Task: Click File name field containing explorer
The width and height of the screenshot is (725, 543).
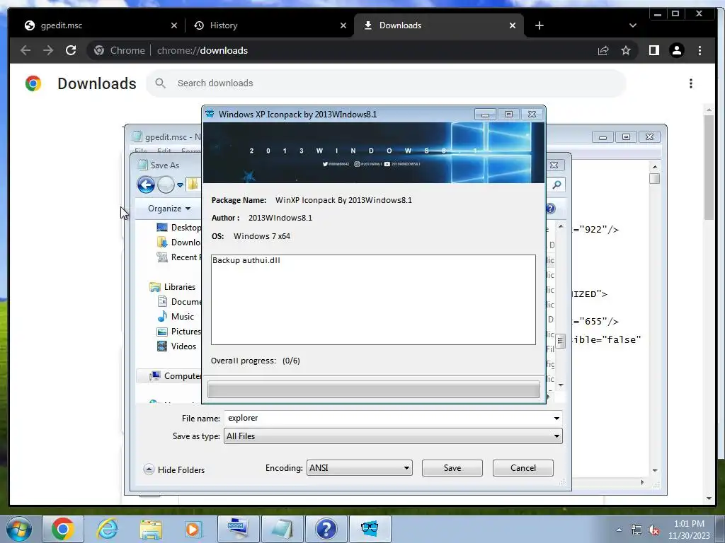Action: [387, 418]
